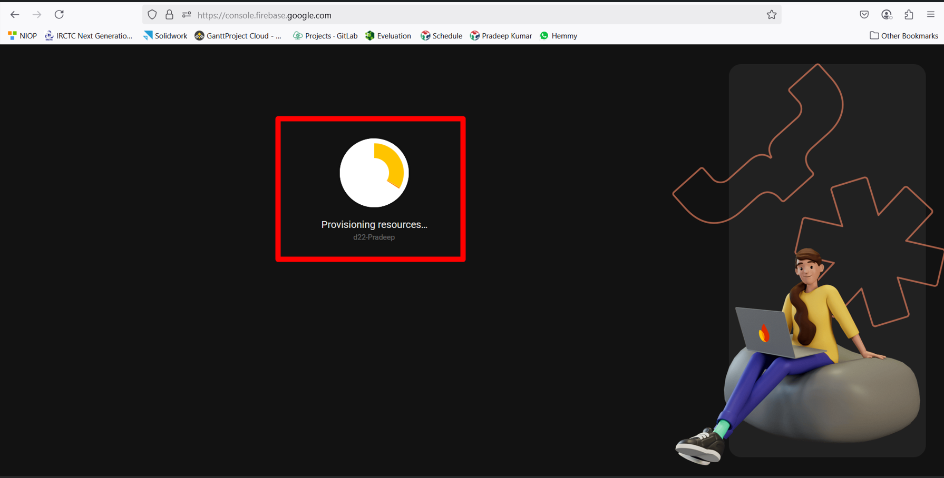Open the Hemmy bookmark
The width and height of the screenshot is (944, 478).
coord(559,36)
